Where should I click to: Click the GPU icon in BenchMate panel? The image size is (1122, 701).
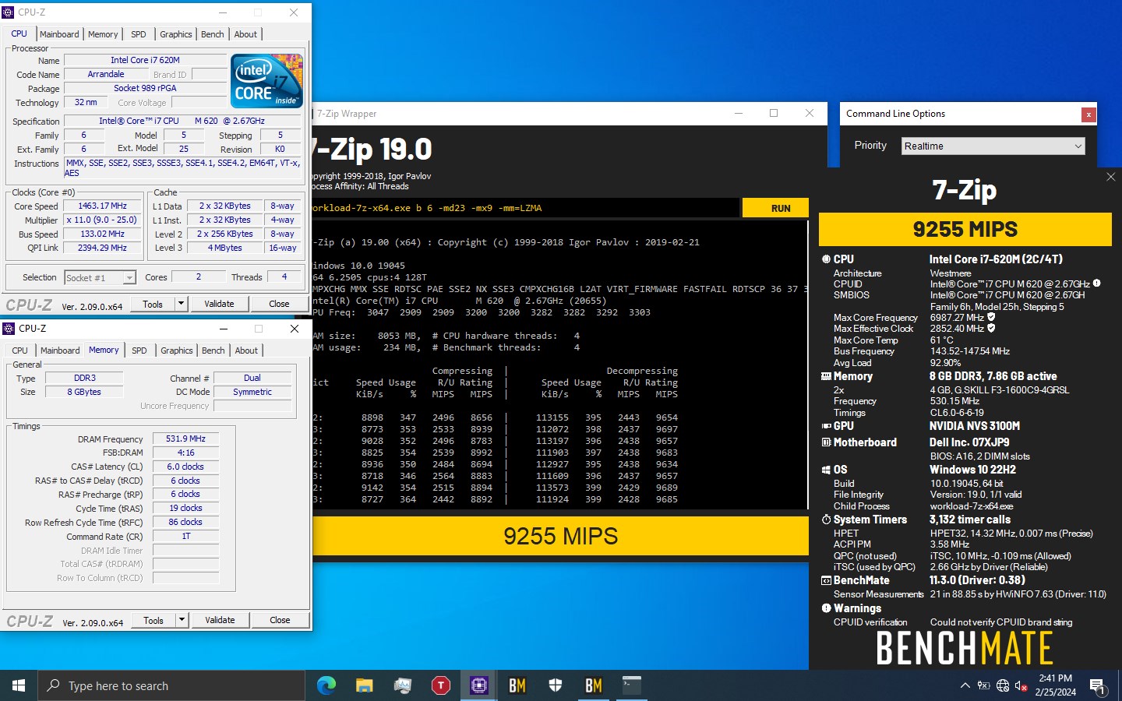coord(826,426)
